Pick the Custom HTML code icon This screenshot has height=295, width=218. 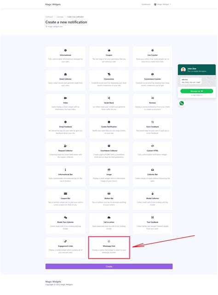pyautogui.click(x=153, y=146)
